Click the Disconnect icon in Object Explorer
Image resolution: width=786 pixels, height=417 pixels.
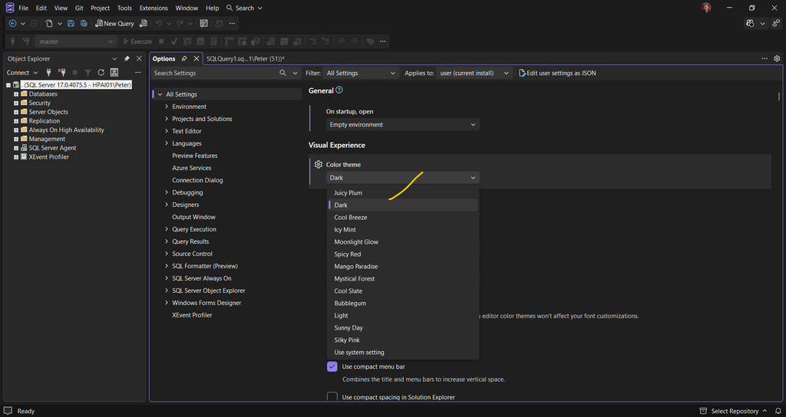click(x=61, y=73)
